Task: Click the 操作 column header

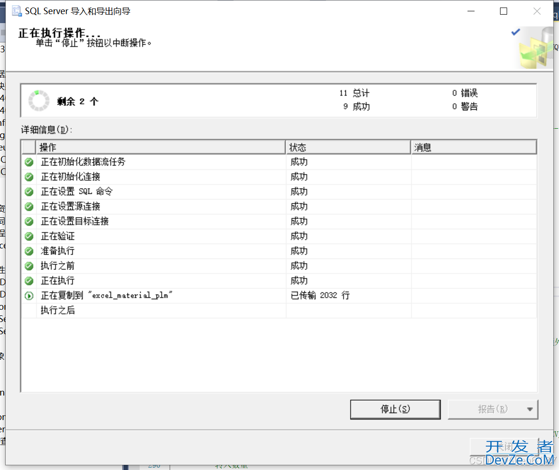Action: tap(160, 147)
